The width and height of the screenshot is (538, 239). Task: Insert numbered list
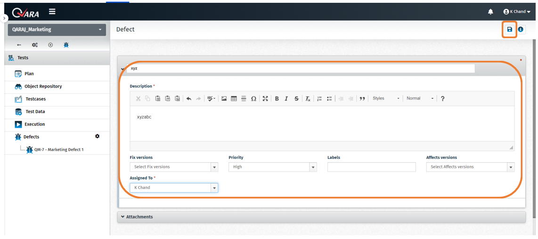pos(319,99)
